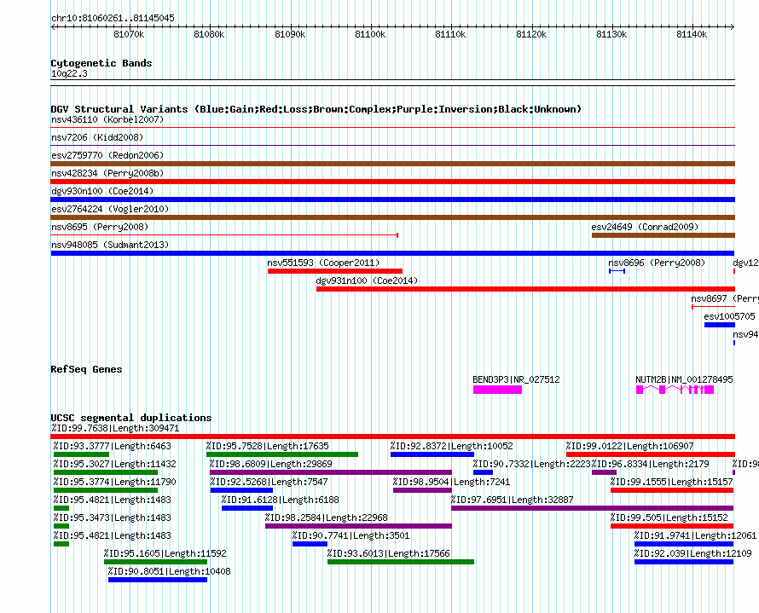This screenshot has height=613, width=759.
Task: Select variant label nsv8695 (Perry2008)
Action: tap(100, 227)
